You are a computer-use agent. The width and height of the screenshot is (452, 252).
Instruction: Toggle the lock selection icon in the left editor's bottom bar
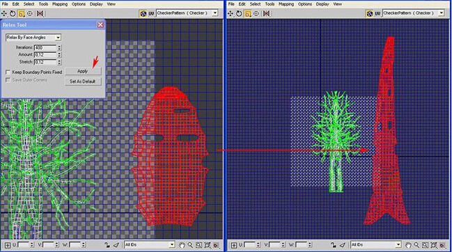[x=107, y=245]
